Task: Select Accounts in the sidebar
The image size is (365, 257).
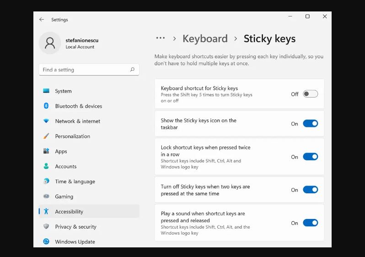Action: click(x=89, y=166)
